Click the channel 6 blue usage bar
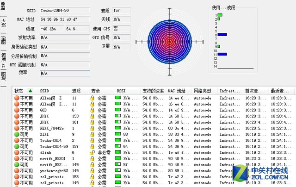296x187 pixels. pos(222,35)
